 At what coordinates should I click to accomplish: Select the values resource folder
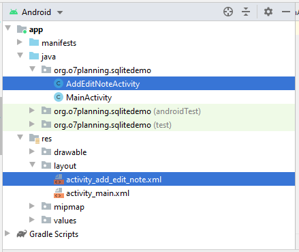tap(65, 221)
